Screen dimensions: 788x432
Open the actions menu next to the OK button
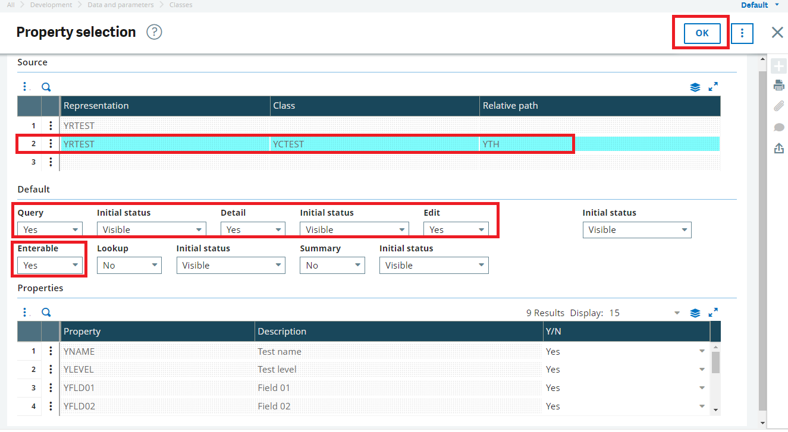[x=742, y=33]
